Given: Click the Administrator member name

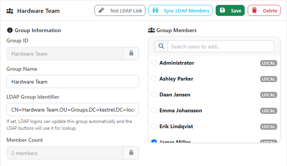Looking at the screenshot, I should 177,63.
